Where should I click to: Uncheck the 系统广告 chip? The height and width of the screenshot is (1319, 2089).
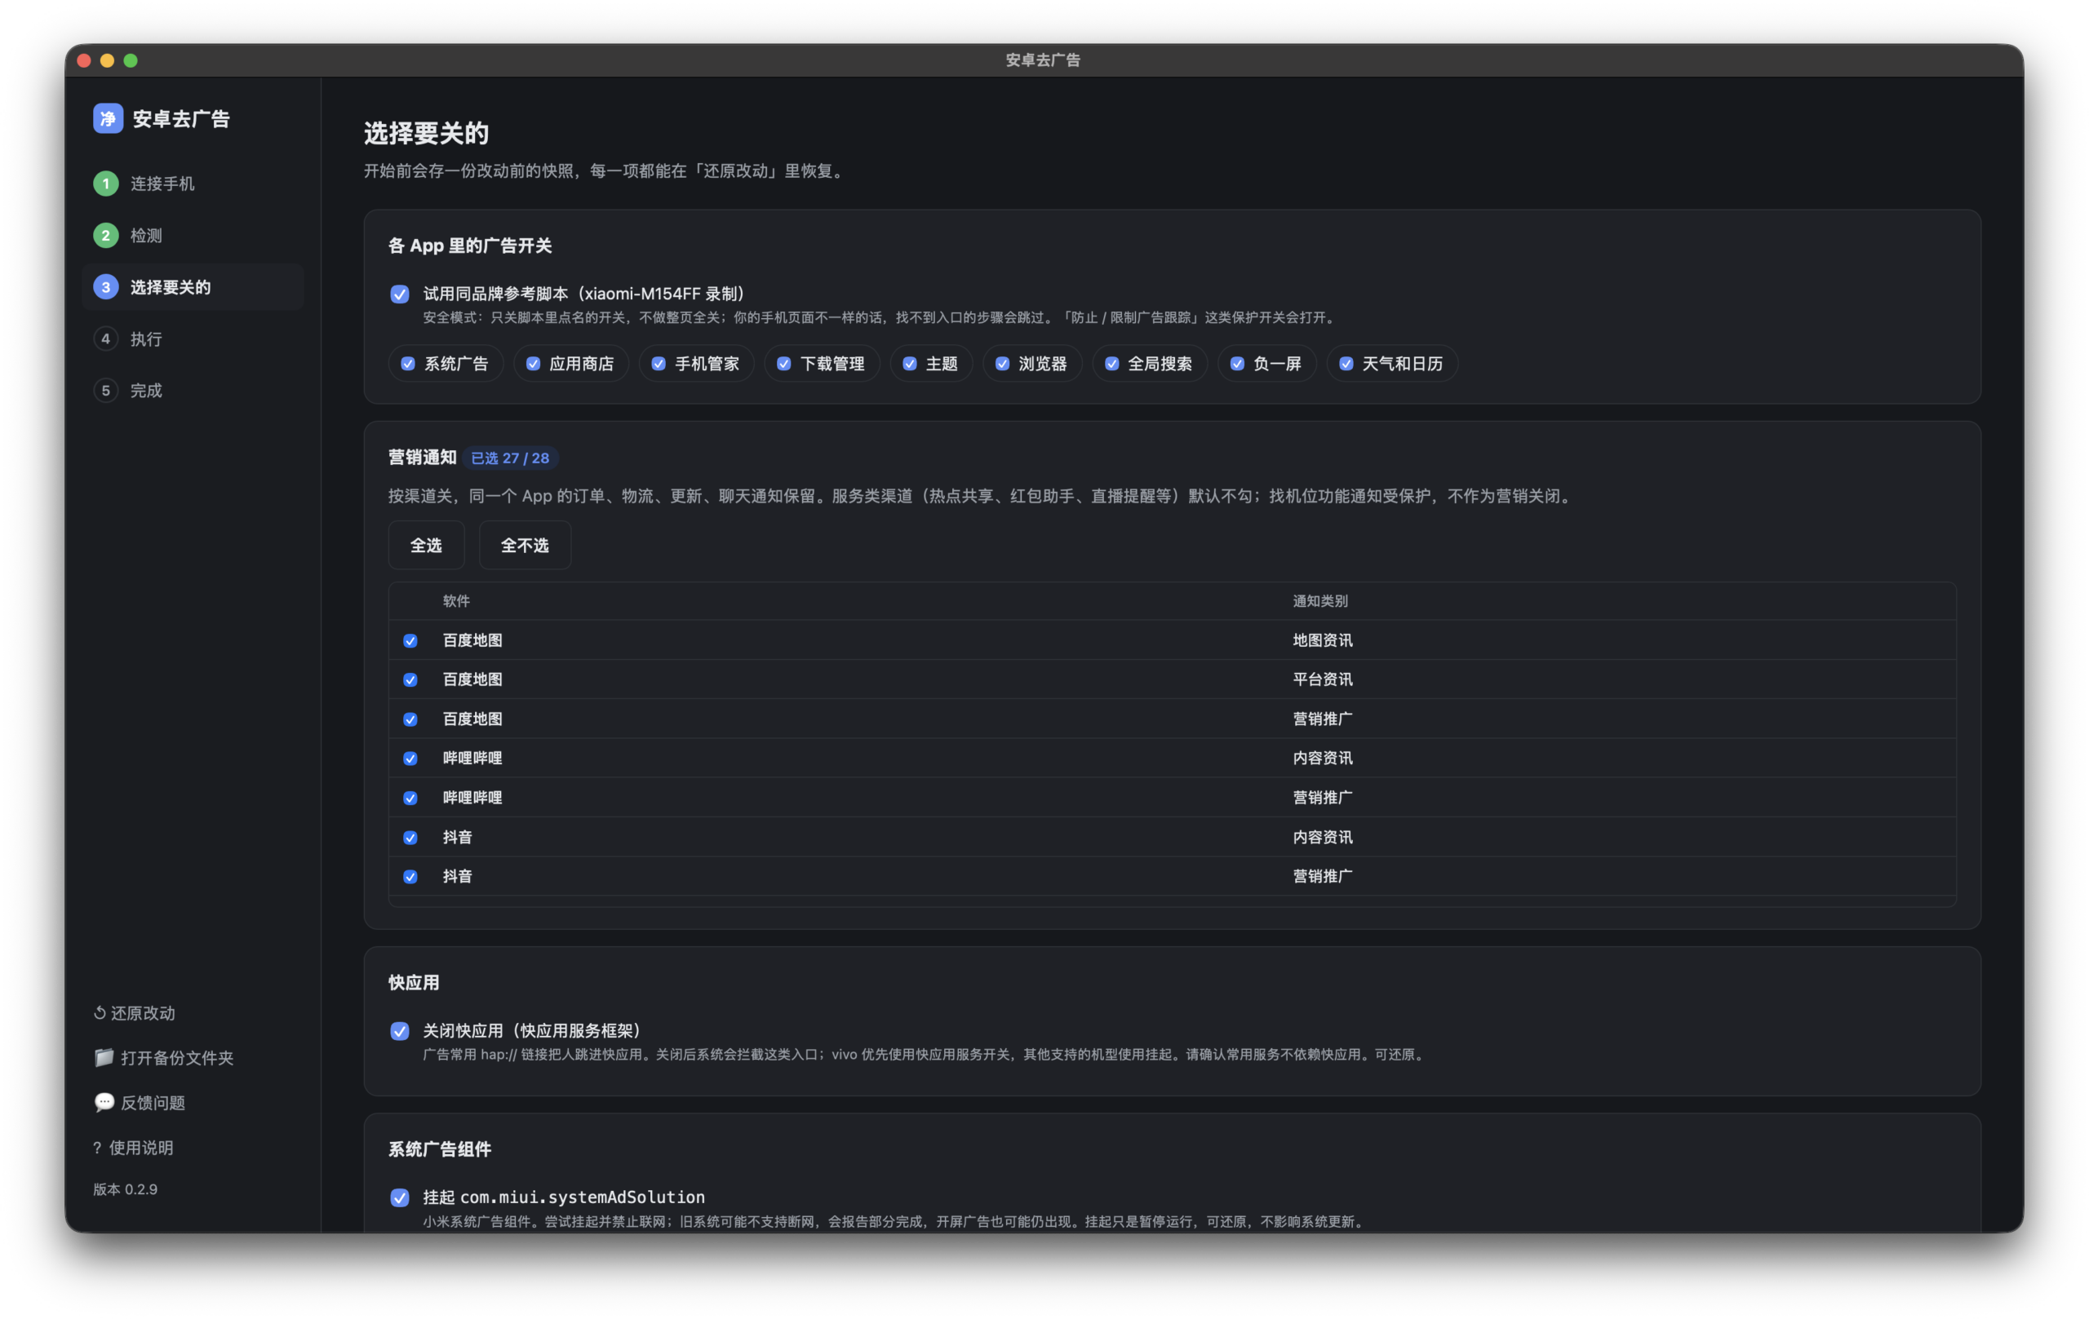coord(446,363)
